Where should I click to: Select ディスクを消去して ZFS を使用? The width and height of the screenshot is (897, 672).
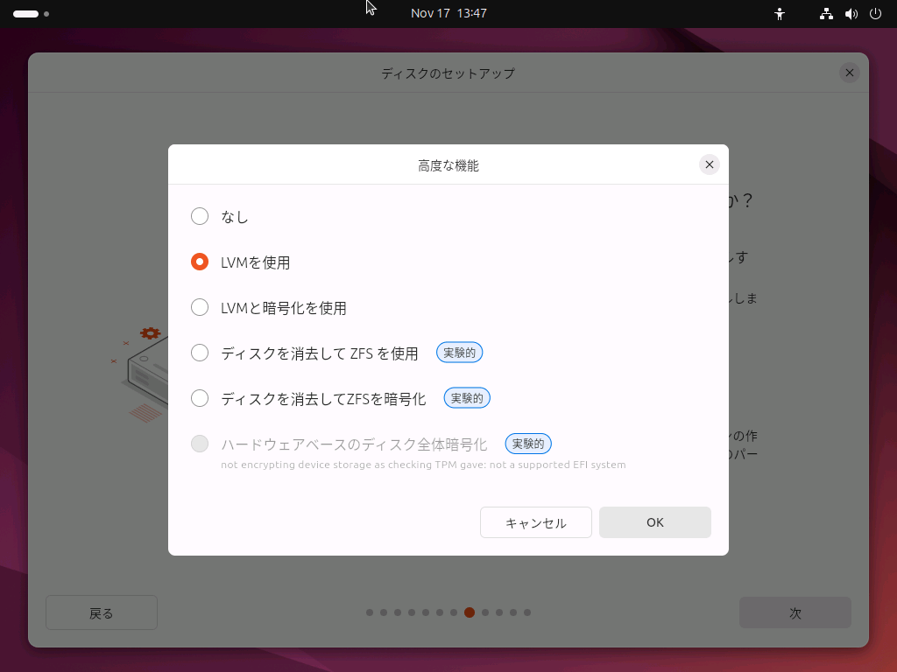200,353
